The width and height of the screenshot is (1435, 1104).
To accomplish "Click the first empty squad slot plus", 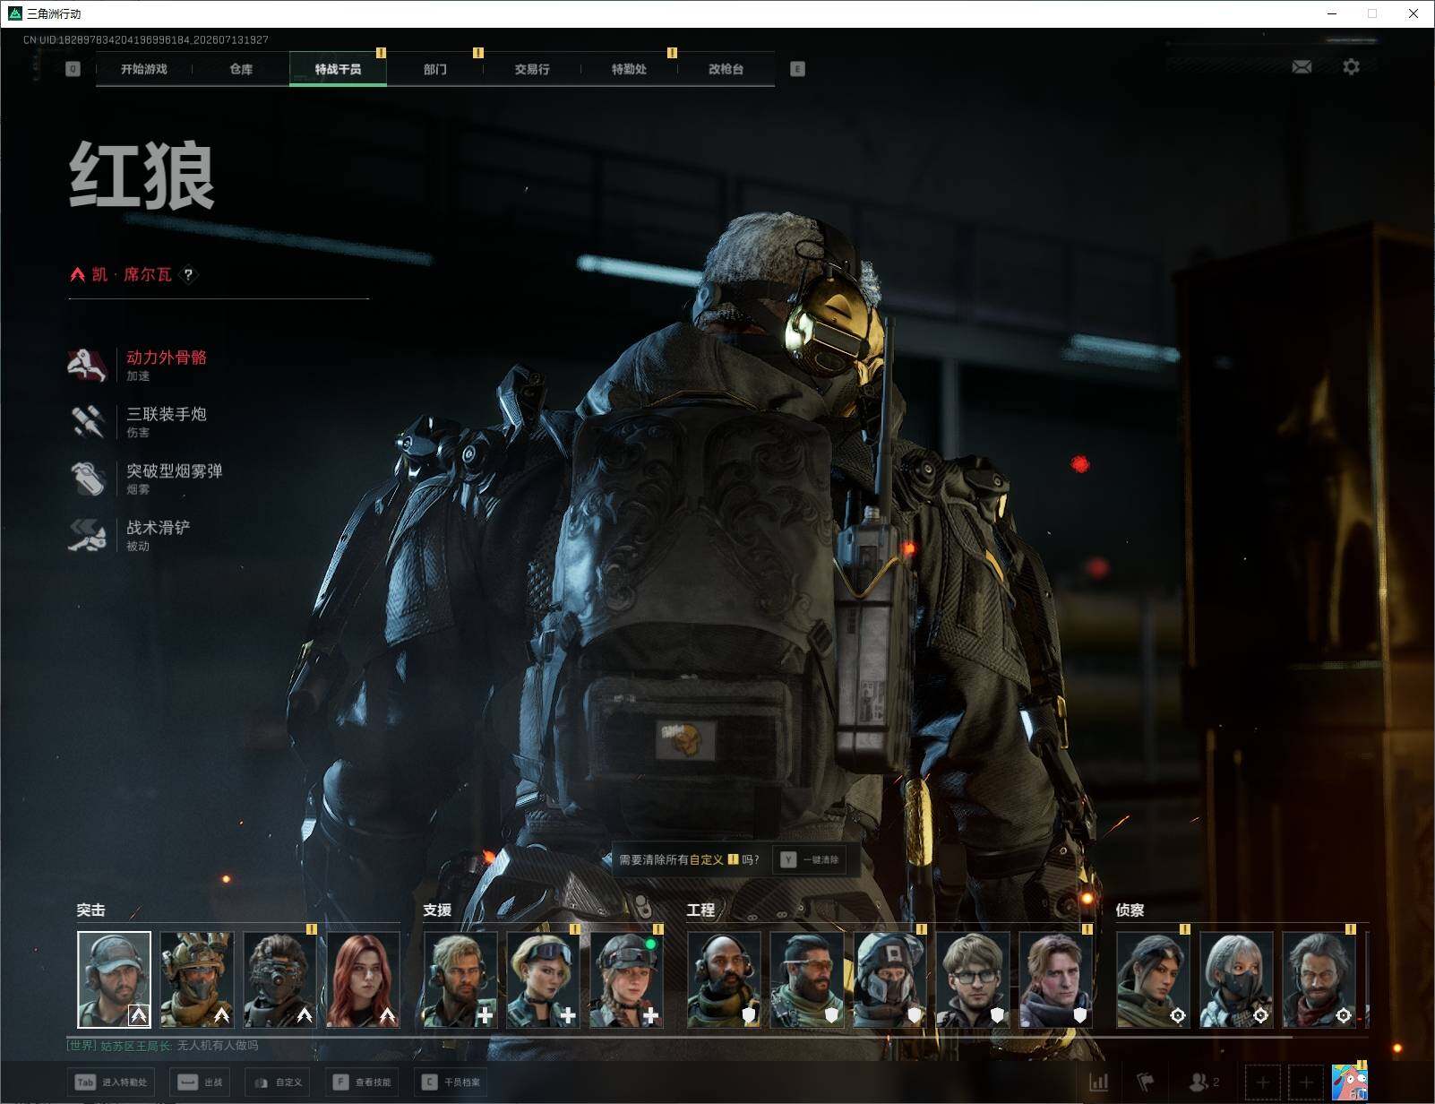I will point(1262,1082).
